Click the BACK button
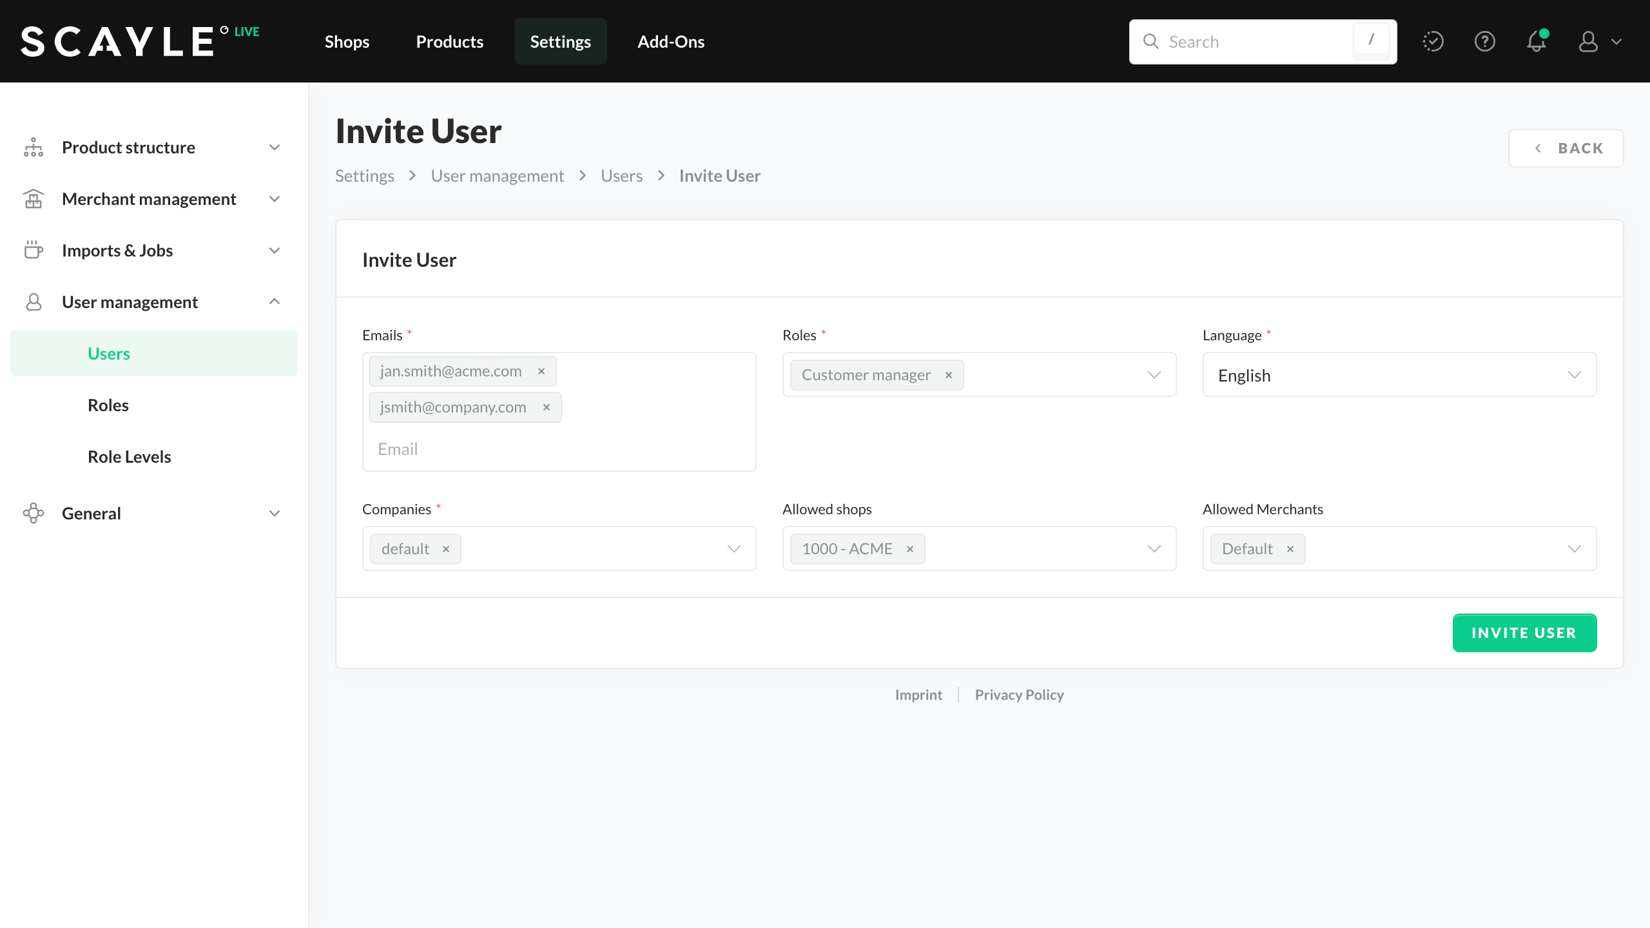The image size is (1650, 928). [1566, 148]
